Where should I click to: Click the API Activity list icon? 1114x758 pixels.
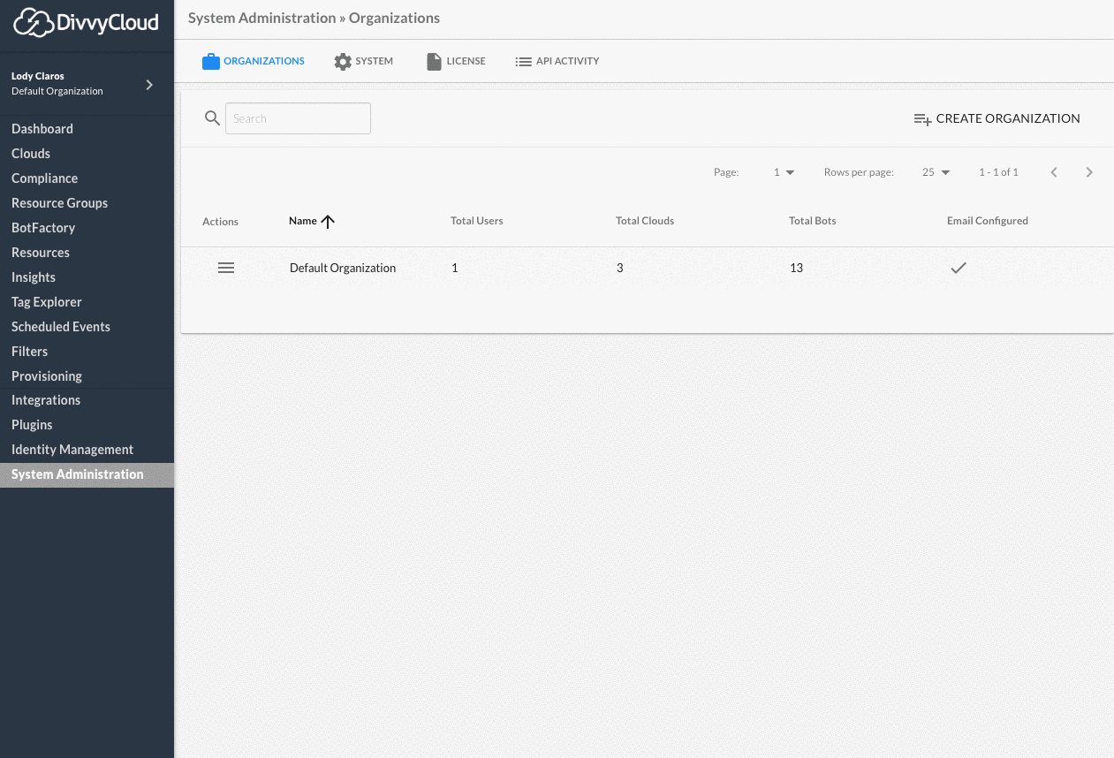[x=523, y=62]
